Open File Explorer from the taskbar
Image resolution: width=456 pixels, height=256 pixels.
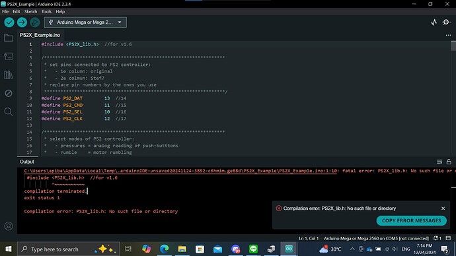[182, 249]
